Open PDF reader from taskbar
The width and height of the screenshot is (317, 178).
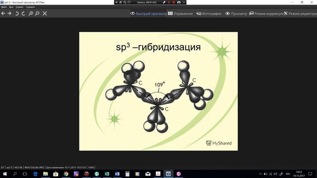click(x=158, y=174)
